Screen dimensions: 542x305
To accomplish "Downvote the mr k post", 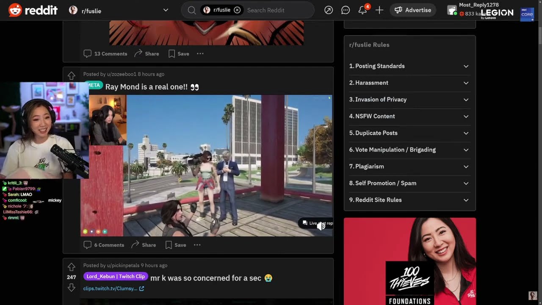I will (72, 288).
